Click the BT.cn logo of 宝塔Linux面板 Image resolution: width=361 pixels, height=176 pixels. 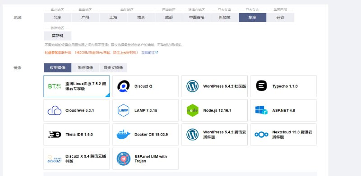point(54,86)
